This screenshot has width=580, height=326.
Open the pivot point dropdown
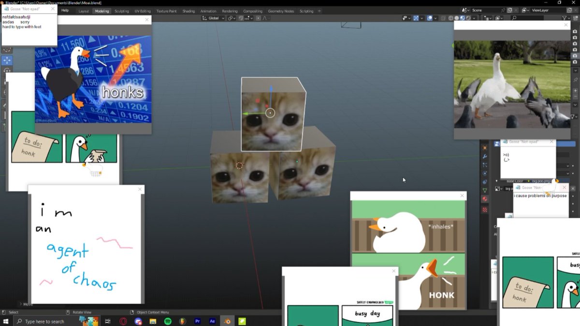pyautogui.click(x=232, y=18)
